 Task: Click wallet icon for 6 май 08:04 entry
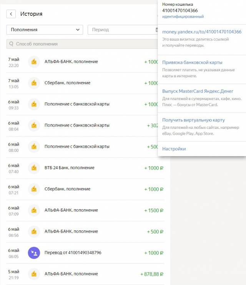point(34,125)
